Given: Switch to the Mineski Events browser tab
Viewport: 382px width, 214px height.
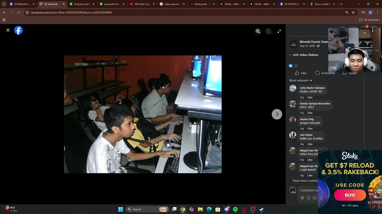Looking at the screenshot, I should [21, 4].
